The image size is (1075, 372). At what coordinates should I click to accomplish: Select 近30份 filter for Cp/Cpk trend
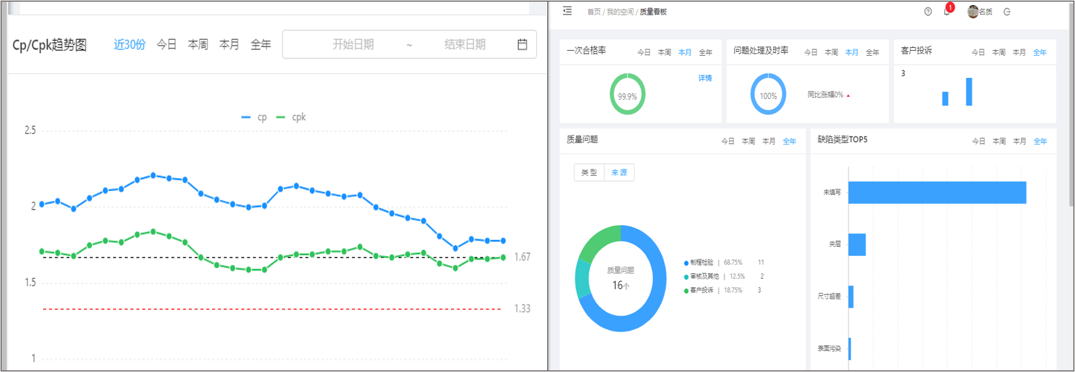click(x=130, y=44)
